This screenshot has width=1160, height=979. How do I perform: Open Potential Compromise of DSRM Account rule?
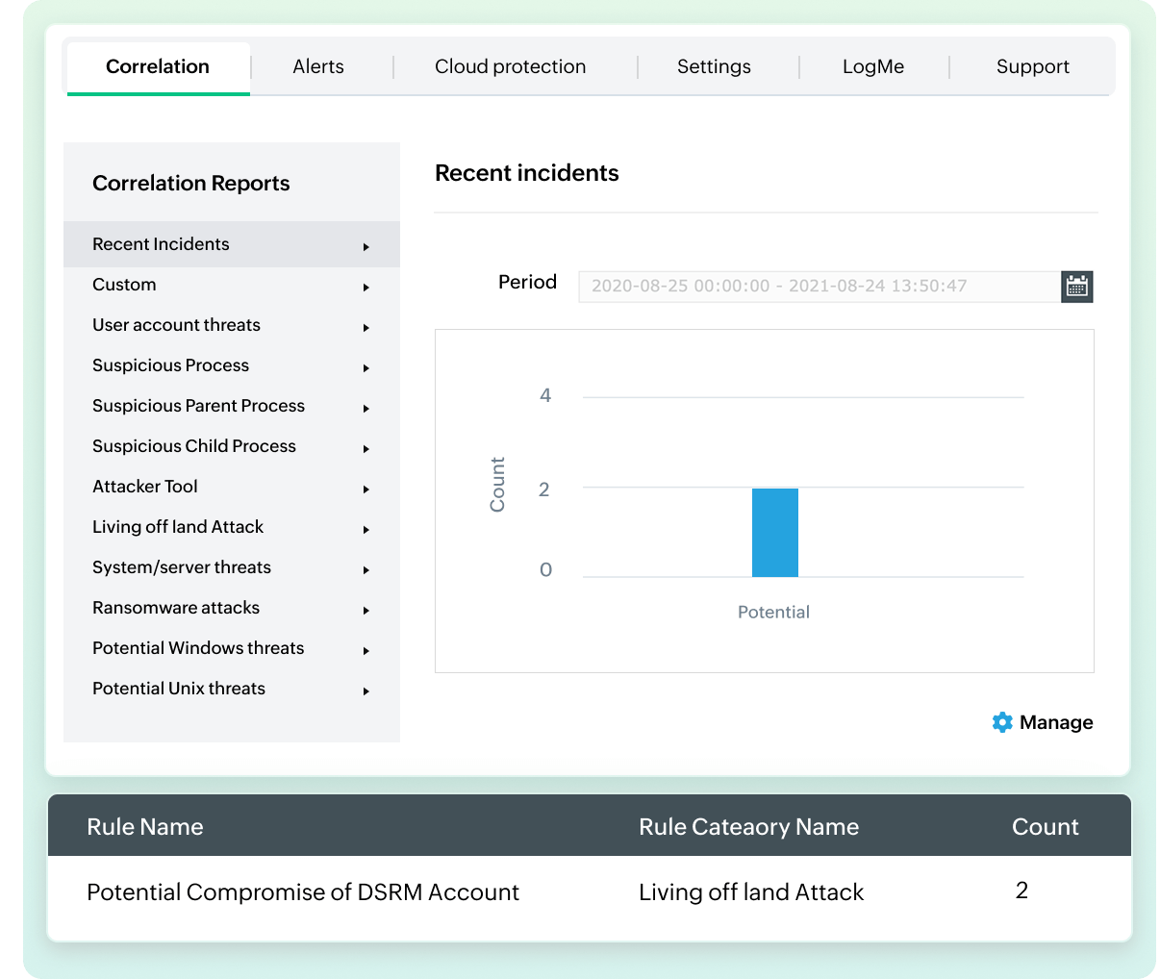pyautogui.click(x=303, y=892)
